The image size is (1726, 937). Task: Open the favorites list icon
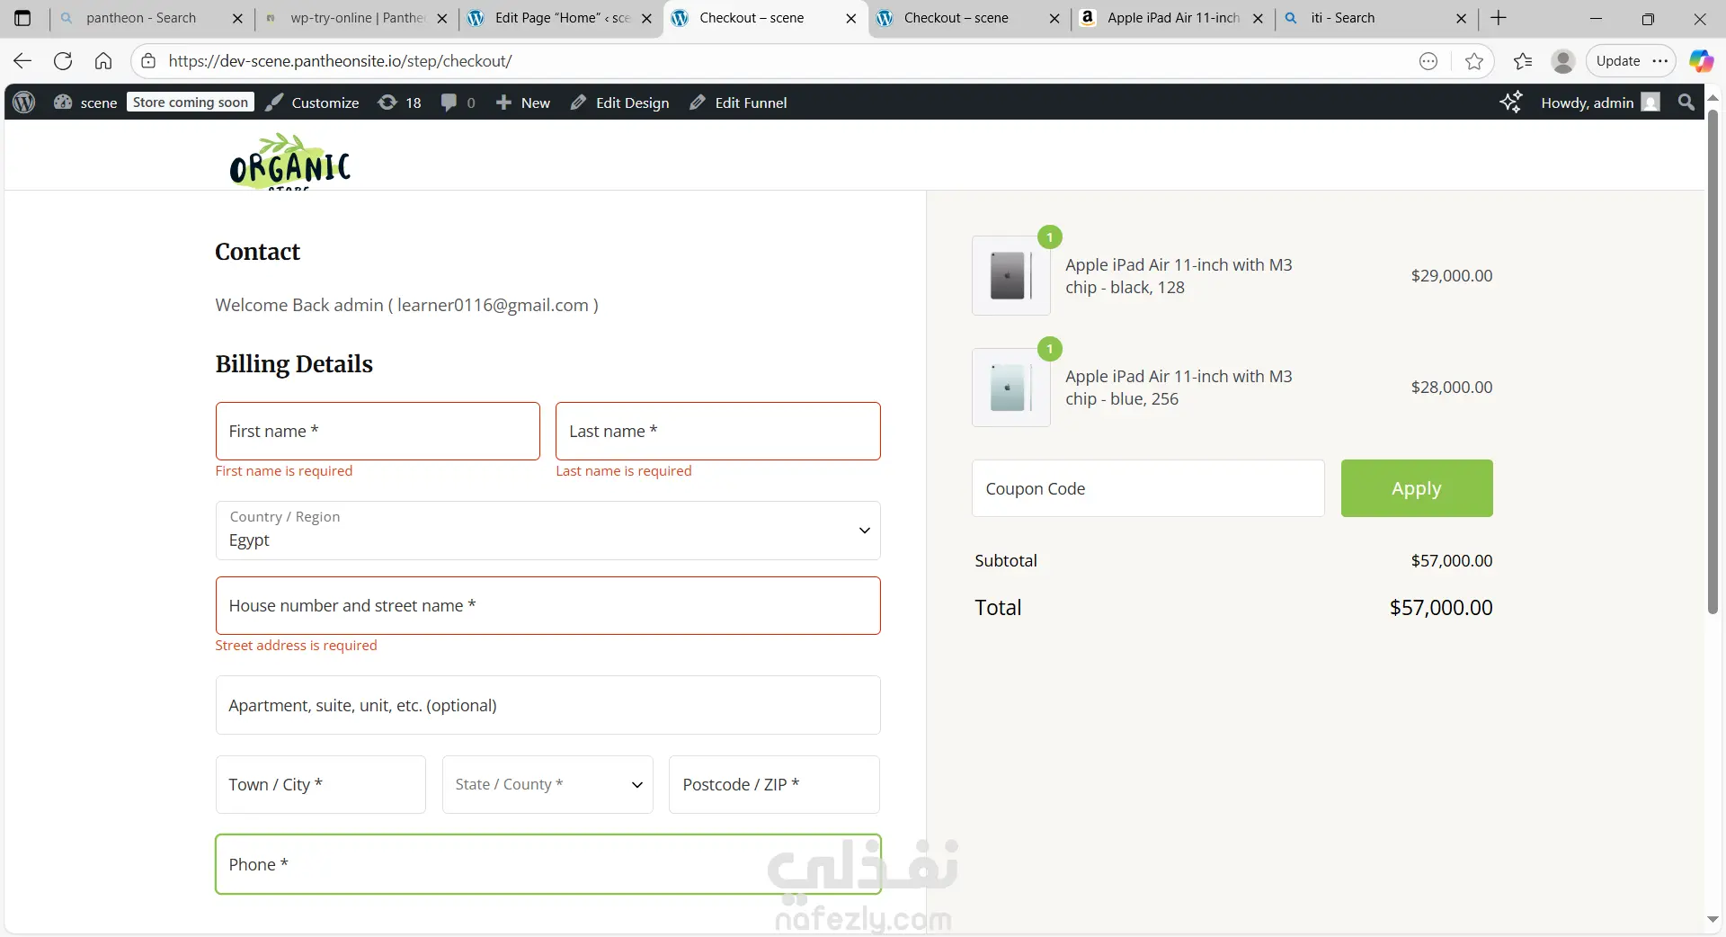[x=1523, y=61]
